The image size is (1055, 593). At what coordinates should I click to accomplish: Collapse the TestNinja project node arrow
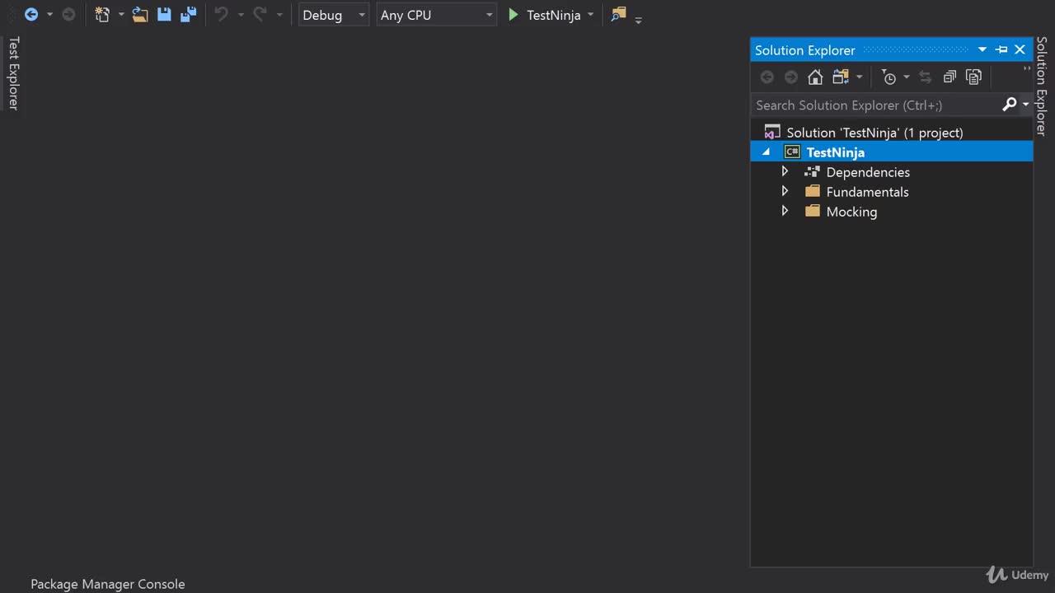(x=767, y=152)
